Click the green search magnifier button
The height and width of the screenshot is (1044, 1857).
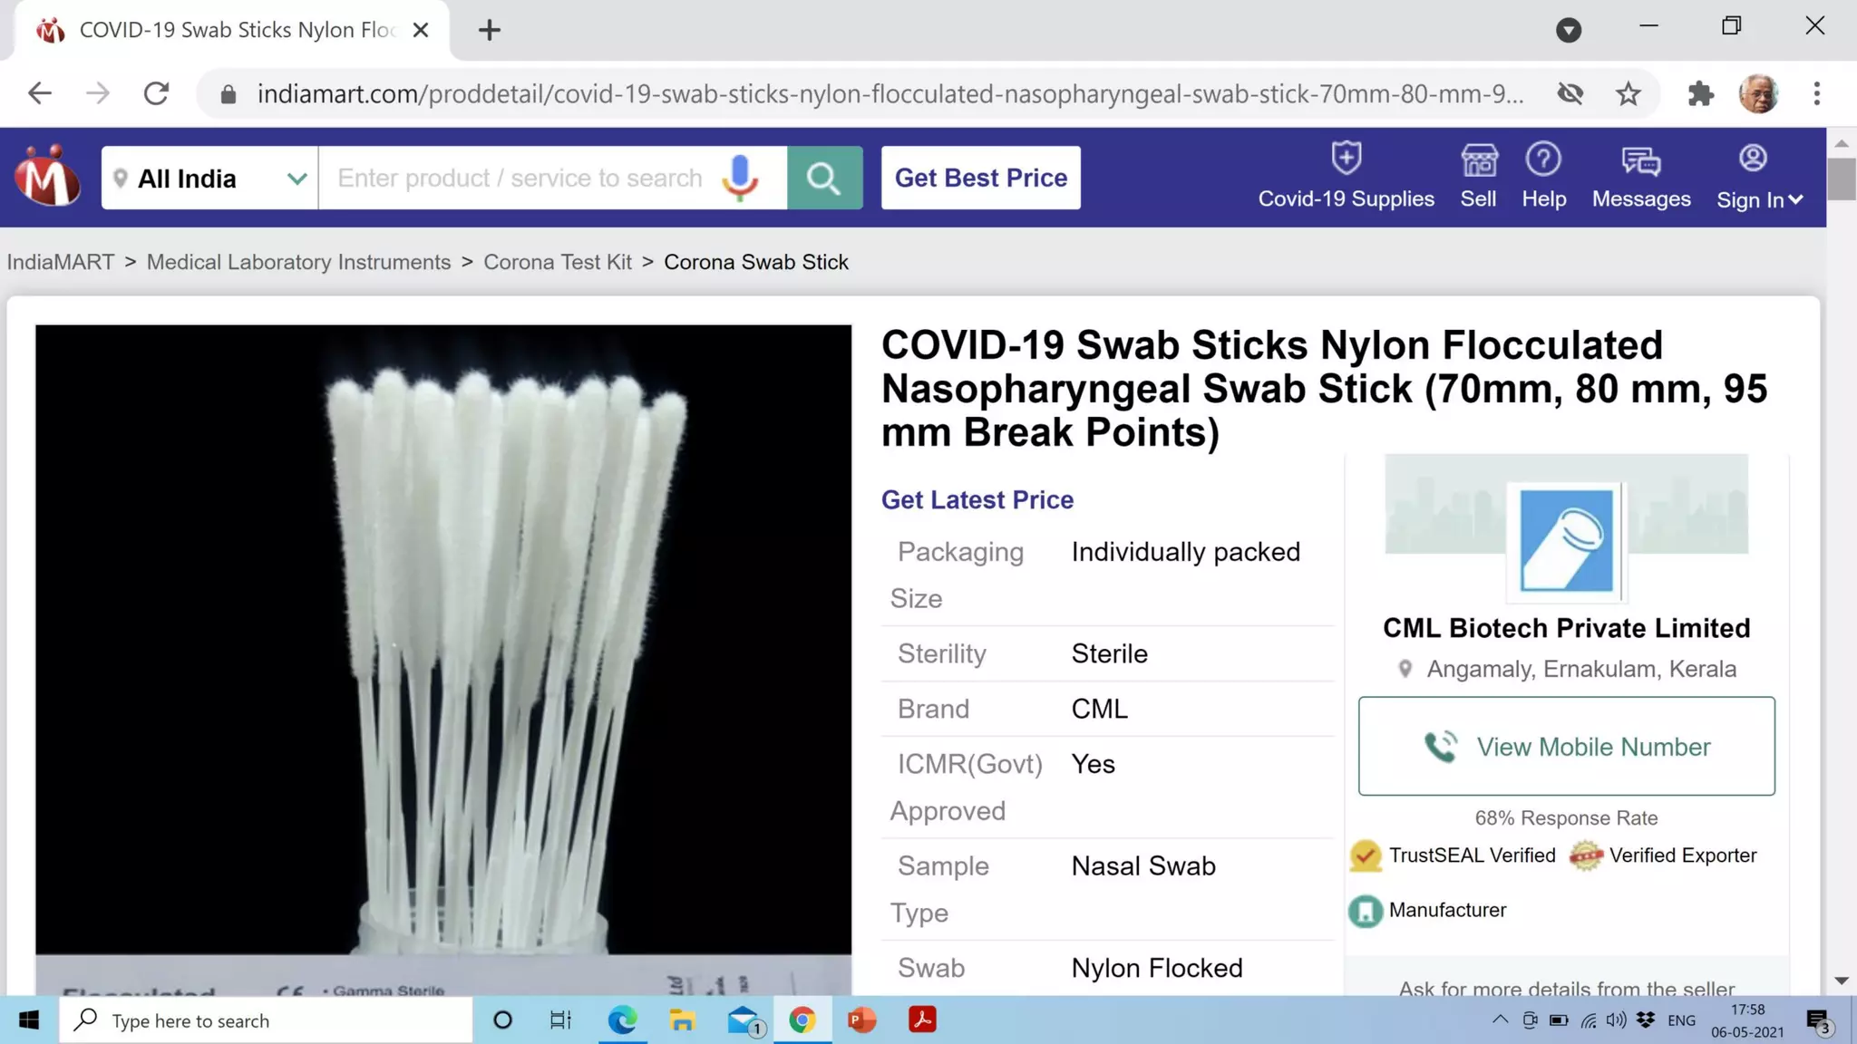click(824, 178)
